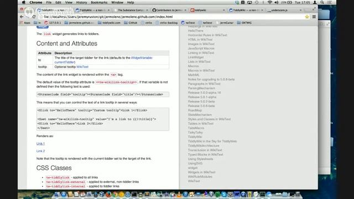Open the Chrome menu in the menu bar
This screenshot has width=354, height=199.
(x=35, y=2)
